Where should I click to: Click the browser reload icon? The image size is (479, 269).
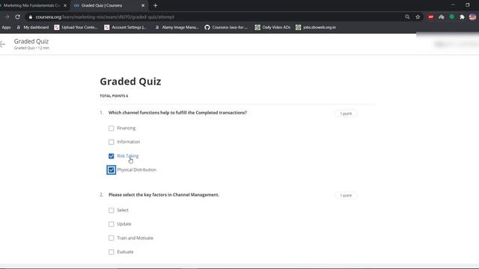click(17, 17)
